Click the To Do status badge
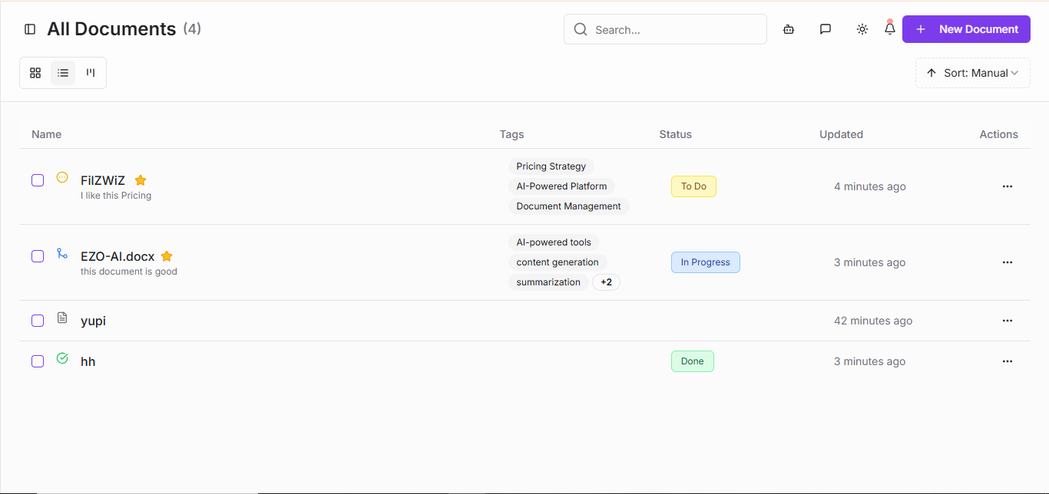This screenshot has width=1049, height=494. click(693, 186)
